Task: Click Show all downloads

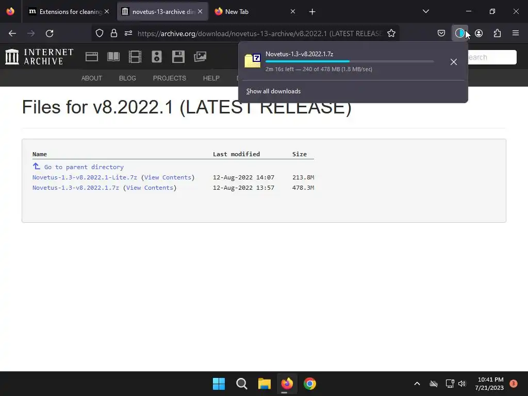Action: coord(273,91)
